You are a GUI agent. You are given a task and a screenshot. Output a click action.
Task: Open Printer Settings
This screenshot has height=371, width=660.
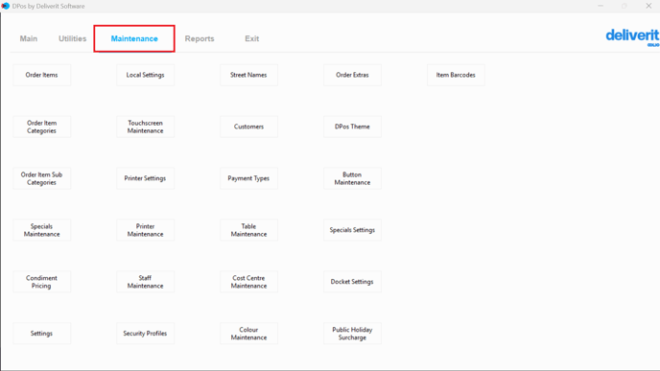point(145,178)
